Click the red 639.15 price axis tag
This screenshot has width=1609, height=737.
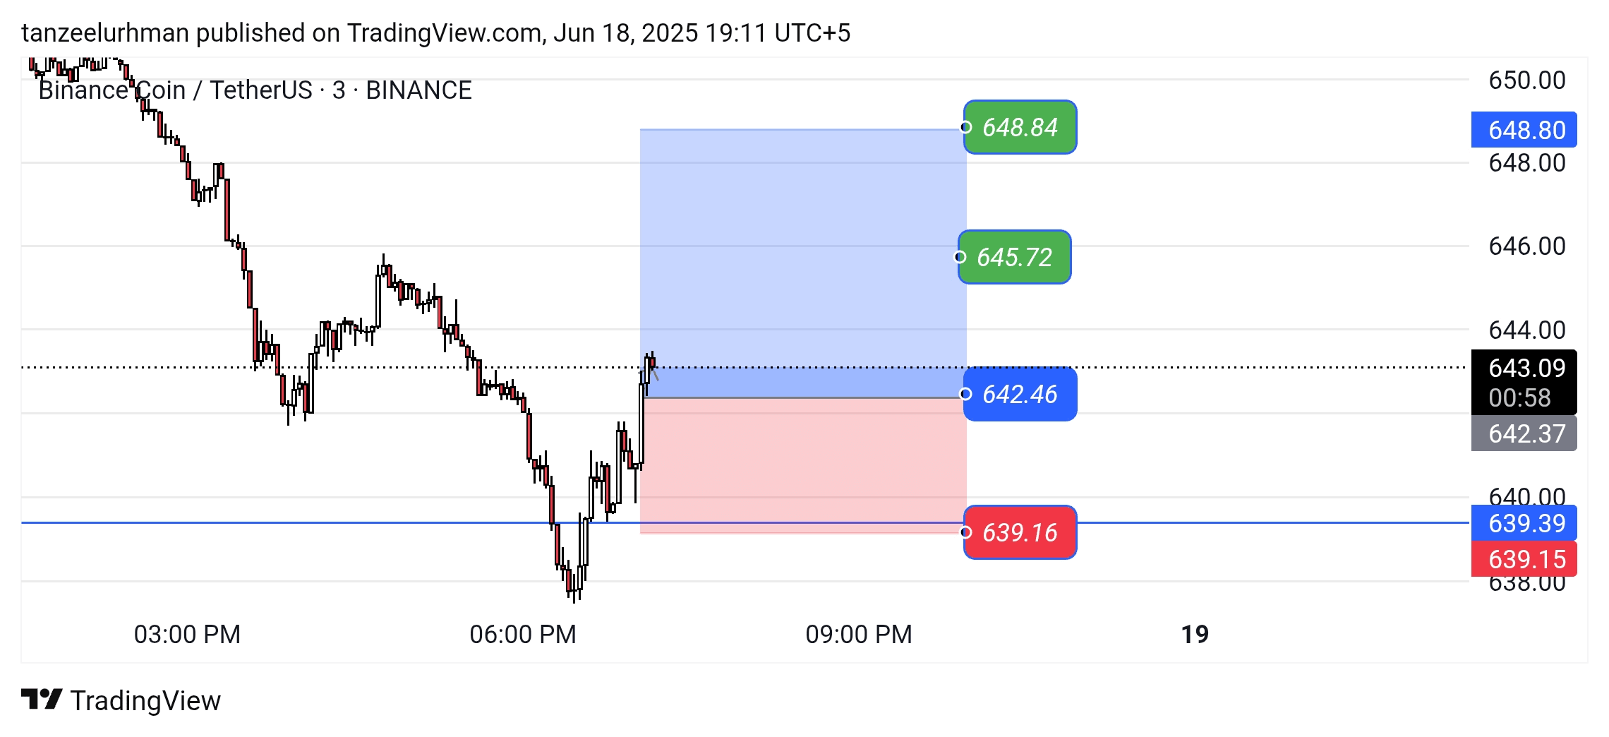[x=1524, y=559]
